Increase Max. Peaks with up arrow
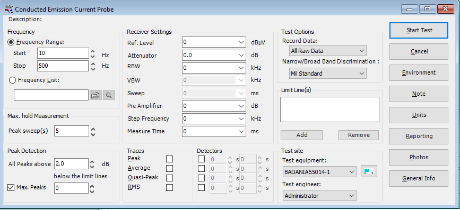 [92, 186]
